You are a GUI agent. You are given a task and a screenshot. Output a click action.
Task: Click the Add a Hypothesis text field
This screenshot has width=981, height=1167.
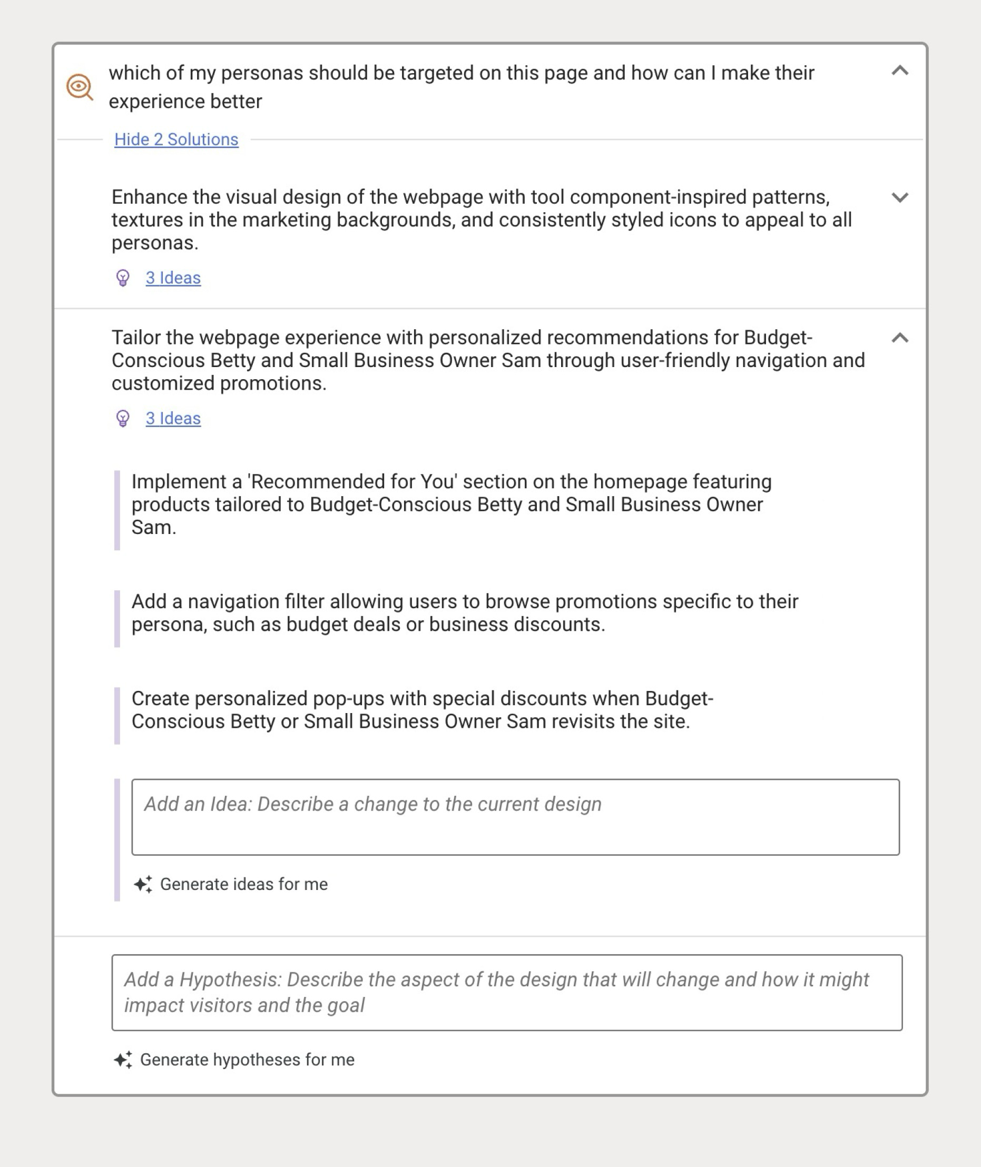(x=507, y=992)
